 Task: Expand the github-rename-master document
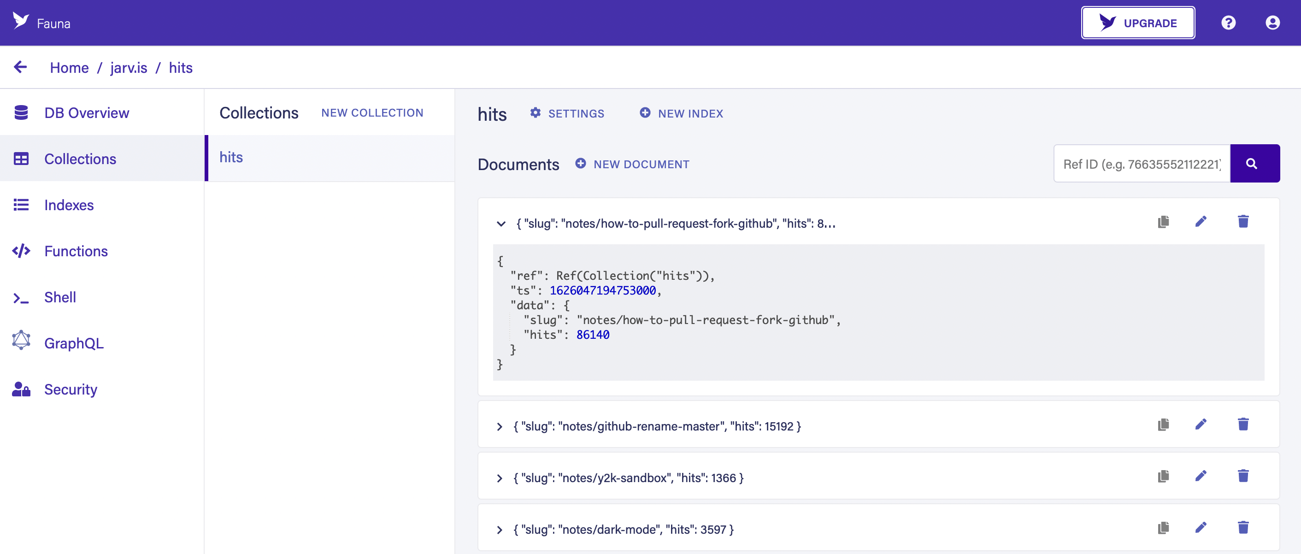[500, 427]
